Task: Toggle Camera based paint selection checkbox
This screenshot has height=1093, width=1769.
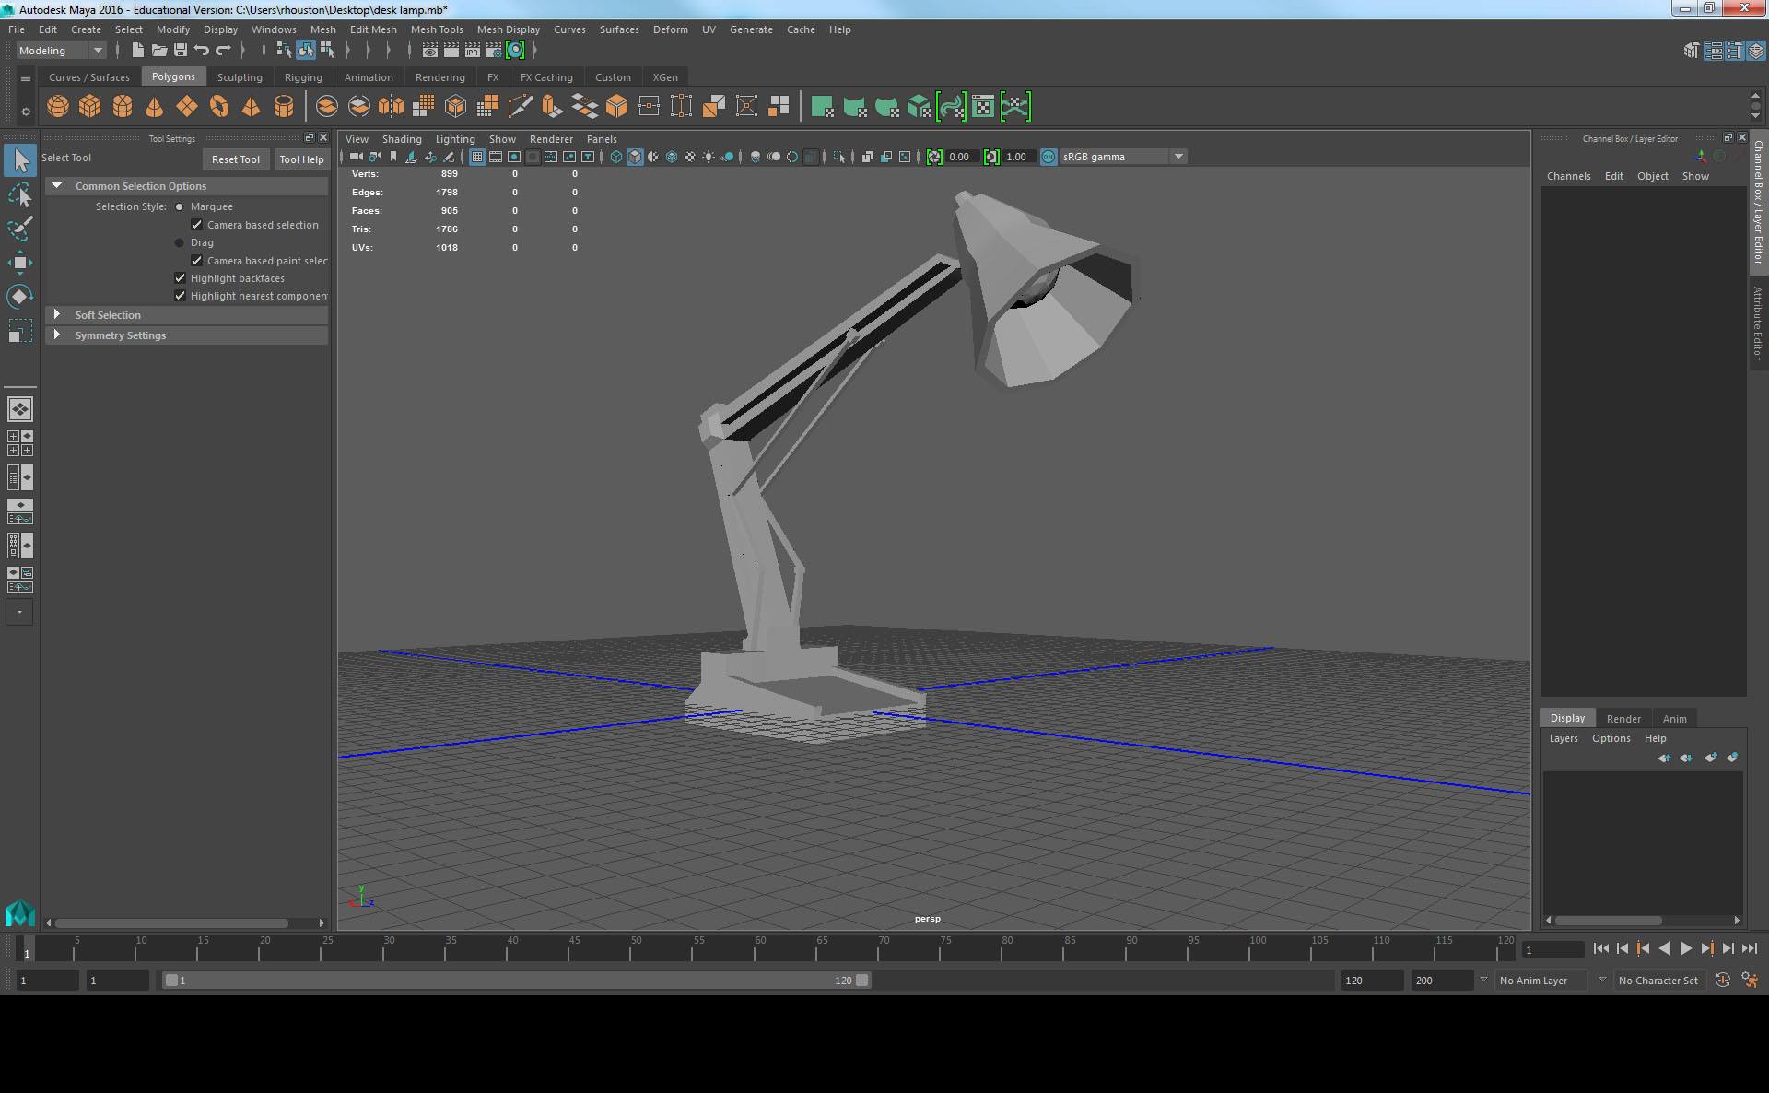Action: pyautogui.click(x=197, y=260)
